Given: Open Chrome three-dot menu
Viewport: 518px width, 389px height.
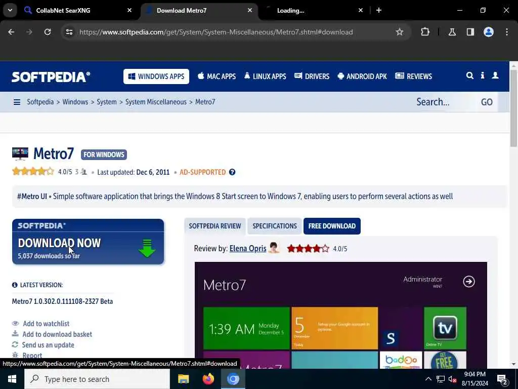Looking at the screenshot, I should pyautogui.click(x=506, y=32).
